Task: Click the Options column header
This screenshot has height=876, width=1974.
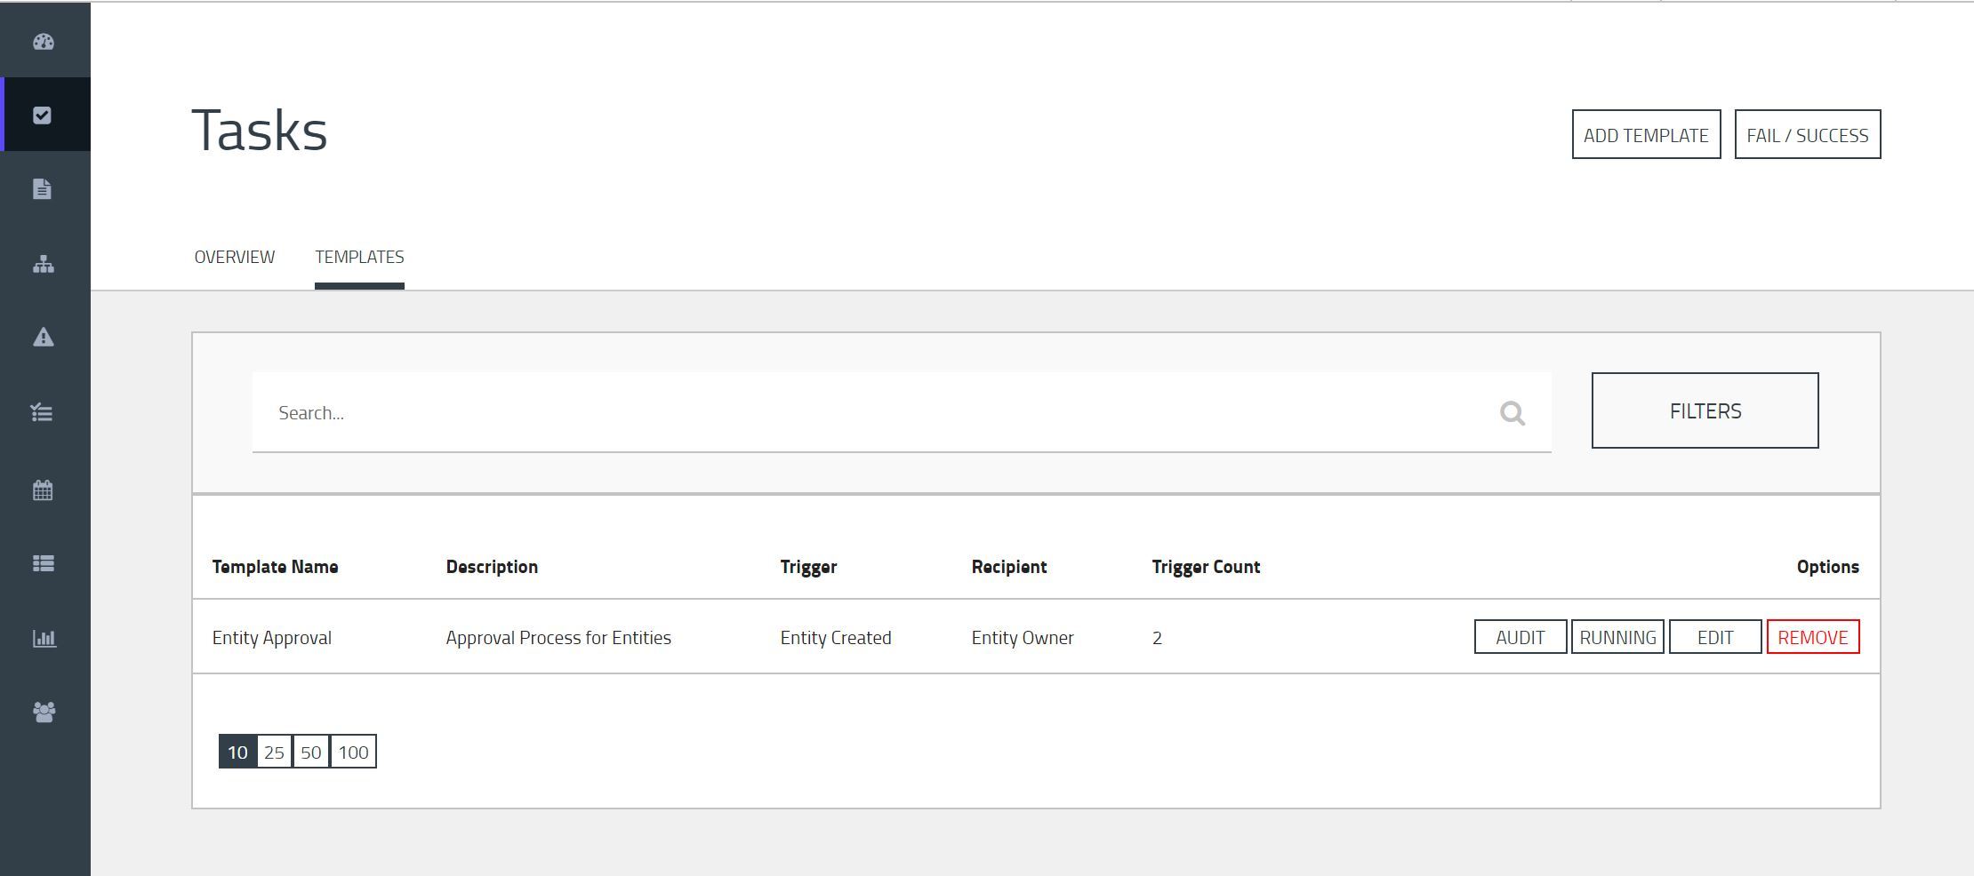Action: [1827, 567]
